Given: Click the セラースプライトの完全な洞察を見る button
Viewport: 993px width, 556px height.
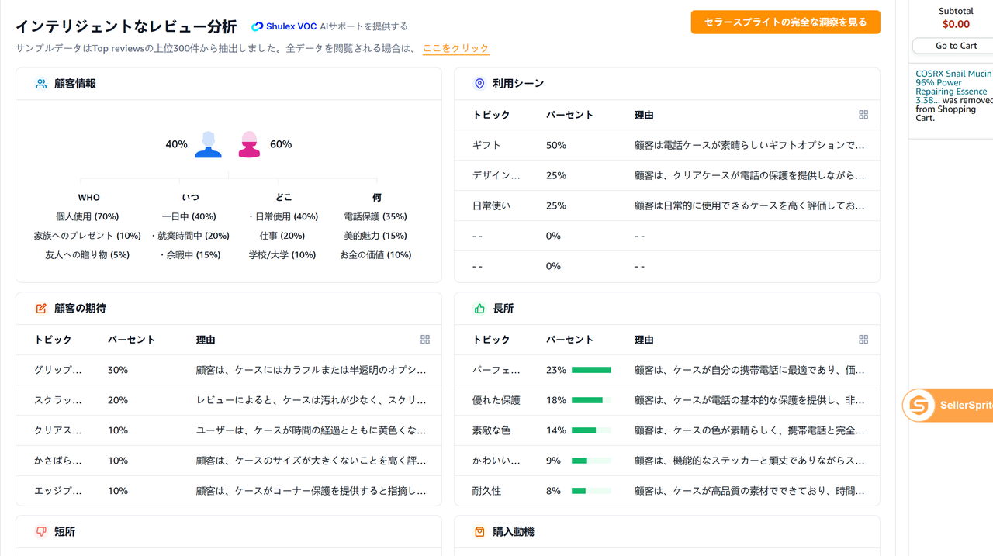Looking at the screenshot, I should click(785, 22).
